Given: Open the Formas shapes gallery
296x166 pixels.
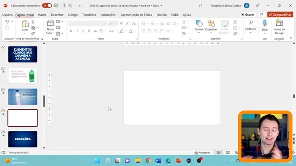Looking at the screenshot, I should 199,27.
